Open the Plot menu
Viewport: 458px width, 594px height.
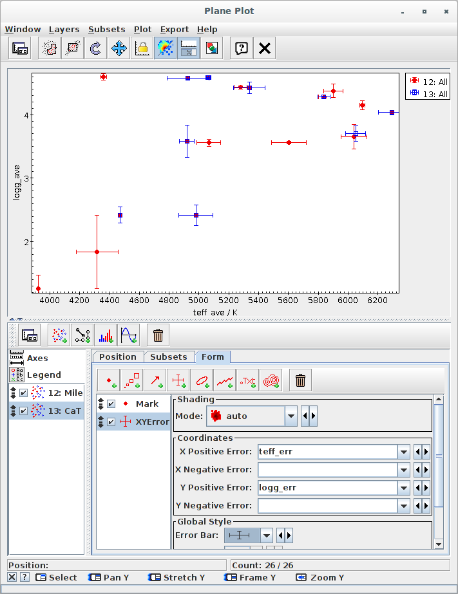pos(142,29)
